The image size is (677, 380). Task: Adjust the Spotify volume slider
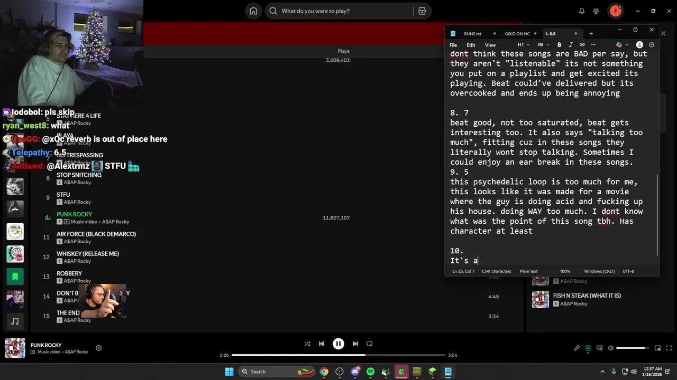point(633,348)
